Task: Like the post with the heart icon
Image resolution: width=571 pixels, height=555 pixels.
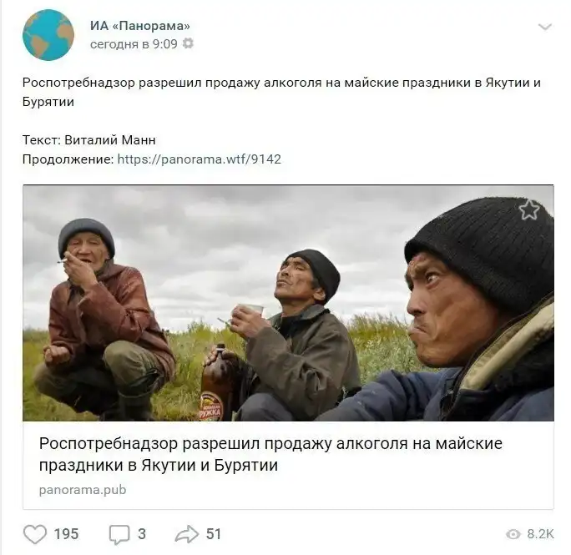Action: pos(35,534)
